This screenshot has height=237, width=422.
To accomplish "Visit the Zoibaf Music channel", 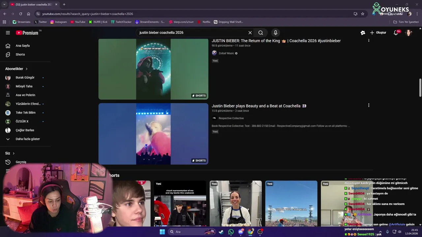I will 226,53.
